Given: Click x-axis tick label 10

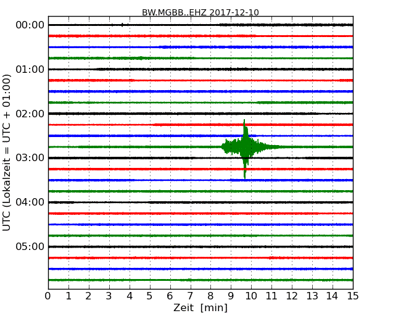Looking at the screenshot, I should click(251, 296).
